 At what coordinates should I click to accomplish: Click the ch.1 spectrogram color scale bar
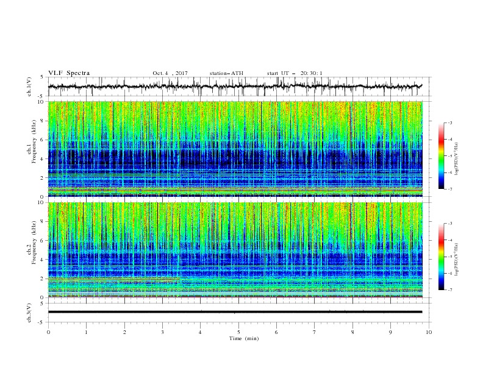click(x=441, y=156)
